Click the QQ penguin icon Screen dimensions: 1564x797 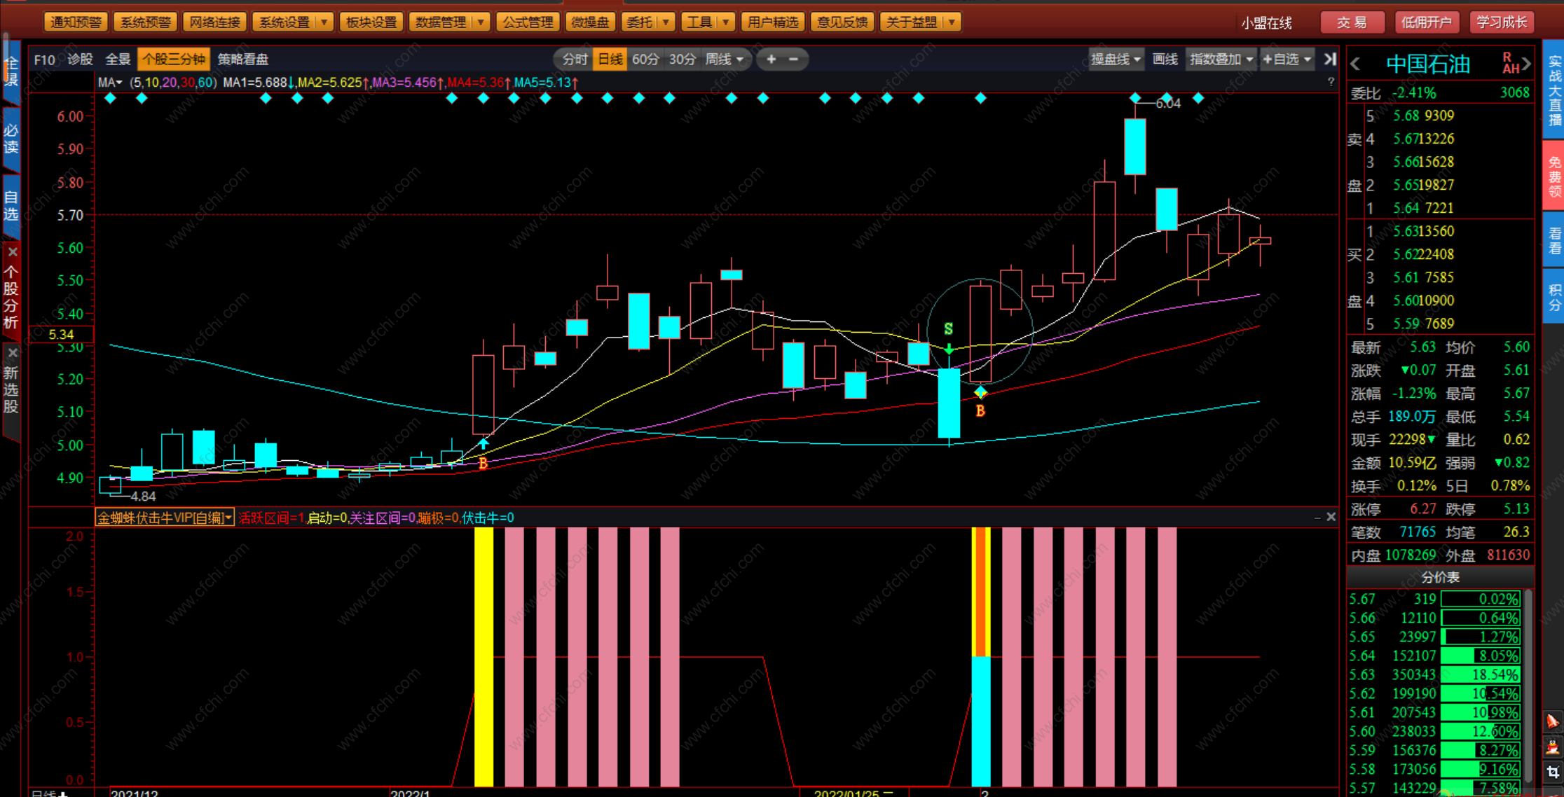[x=1552, y=747]
